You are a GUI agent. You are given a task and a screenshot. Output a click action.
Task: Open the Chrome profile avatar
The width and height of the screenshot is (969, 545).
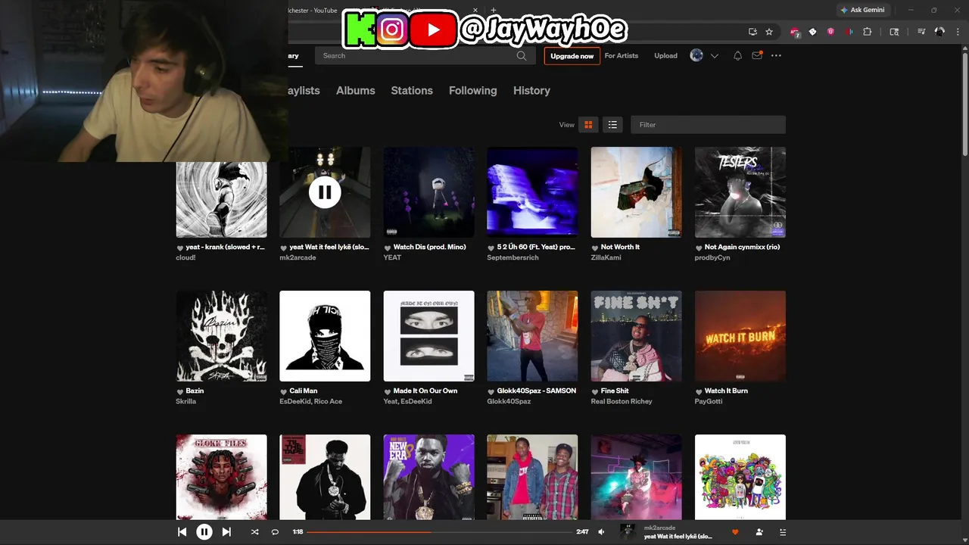[x=939, y=32]
